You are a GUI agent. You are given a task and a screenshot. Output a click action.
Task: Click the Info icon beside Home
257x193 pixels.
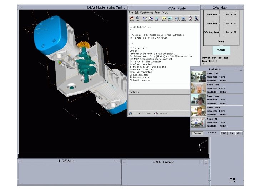[x=138, y=19]
